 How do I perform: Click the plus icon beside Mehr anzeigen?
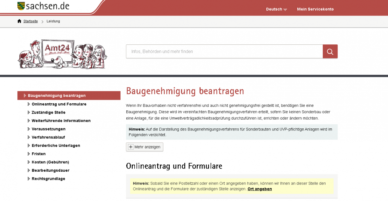click(x=131, y=147)
